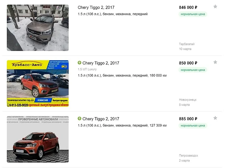Favorite the 885 000 ₽ Petrozavodsk listing
The image size is (227, 168).
click(215, 118)
